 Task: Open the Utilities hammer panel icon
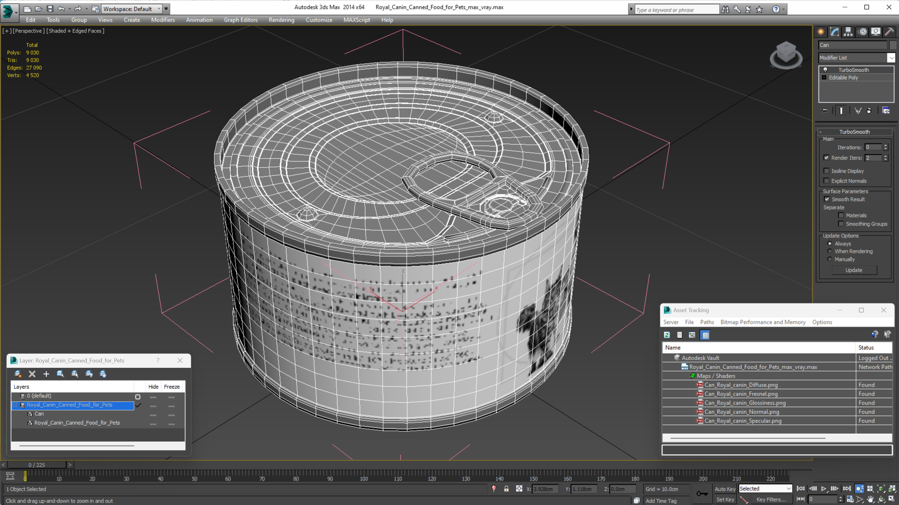pos(890,32)
